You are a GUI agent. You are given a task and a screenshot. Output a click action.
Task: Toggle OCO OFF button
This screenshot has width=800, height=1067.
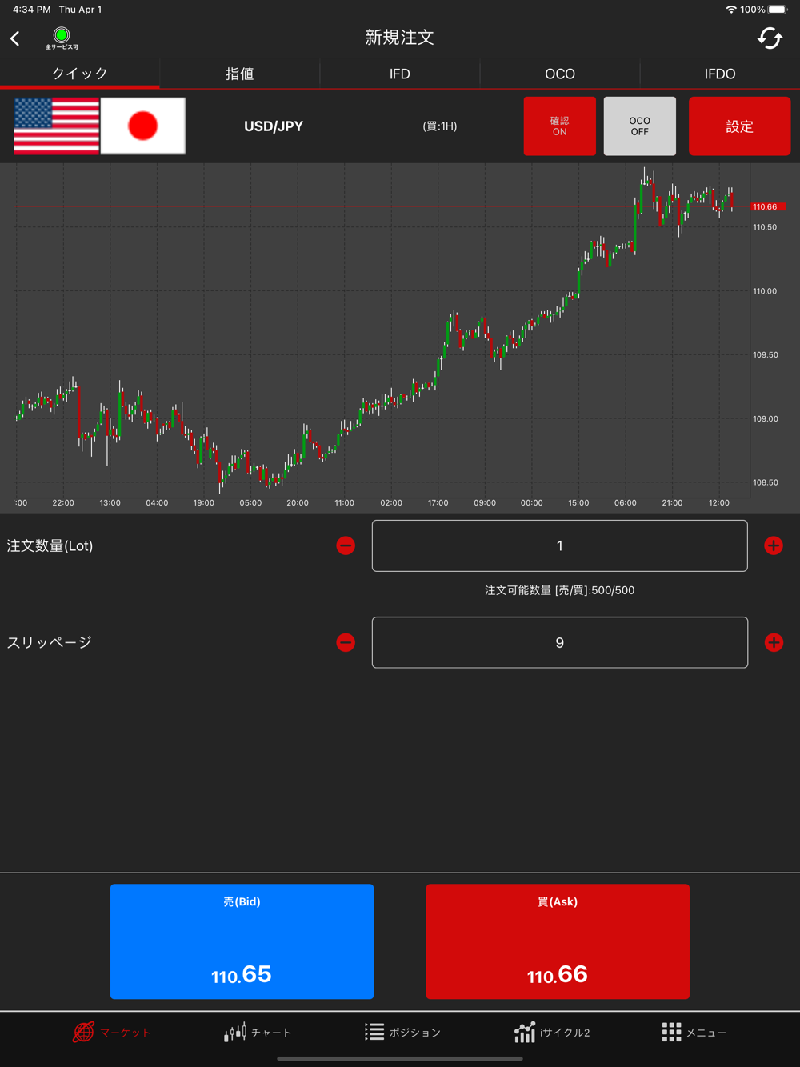640,126
